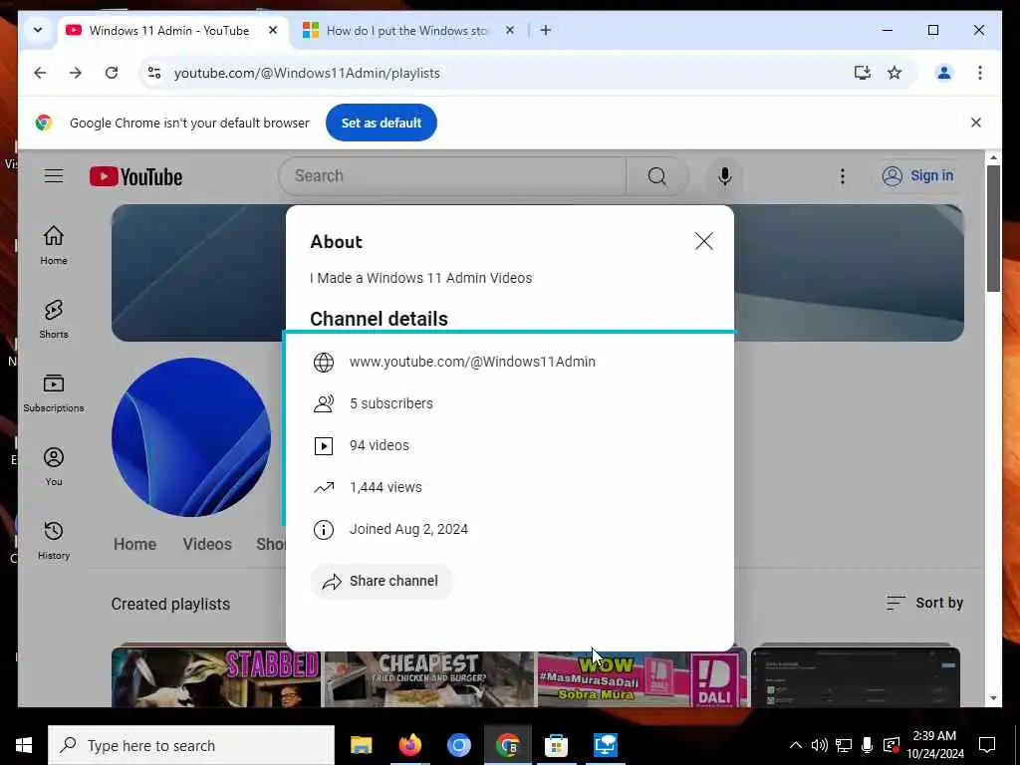Open the You section in sidebar
Screen dimensions: 1020x765
tap(54, 466)
